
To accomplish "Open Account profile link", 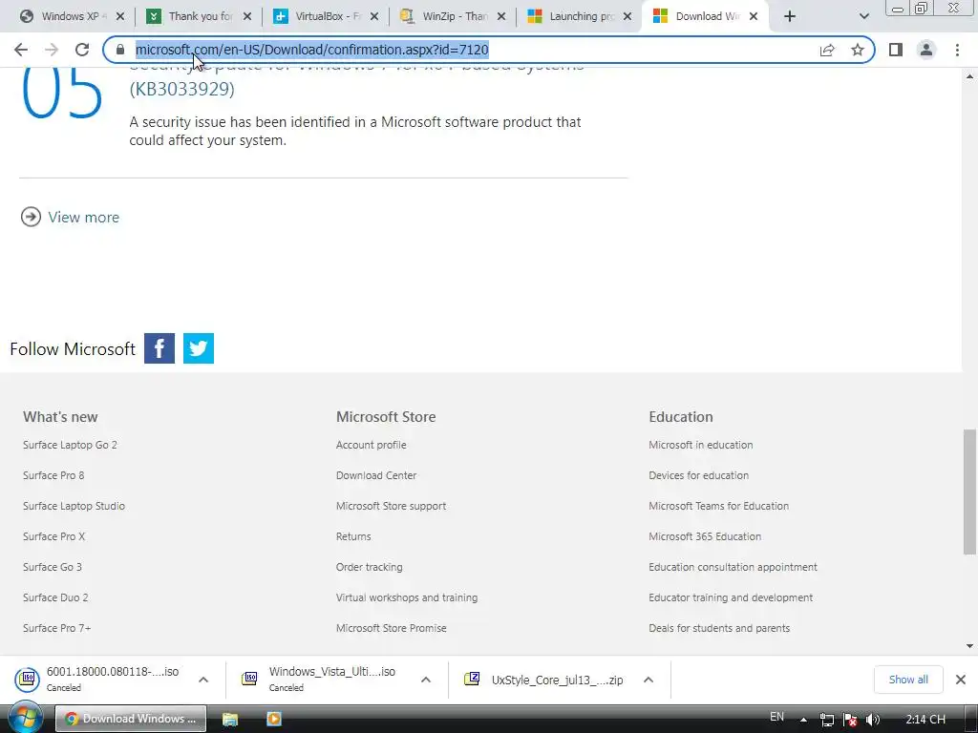I will tap(372, 445).
